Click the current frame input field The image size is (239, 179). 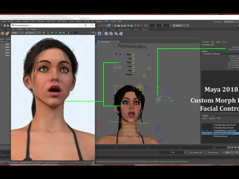[x=220, y=147]
